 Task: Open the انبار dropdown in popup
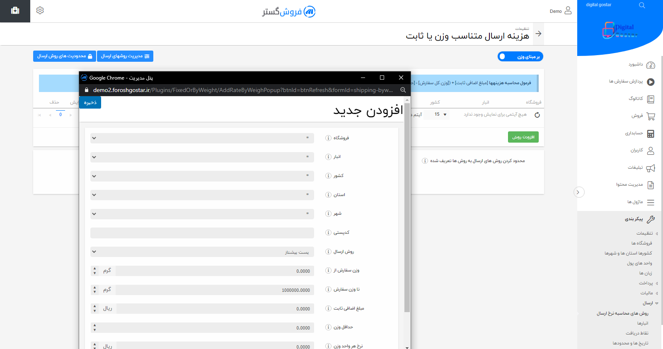click(202, 157)
